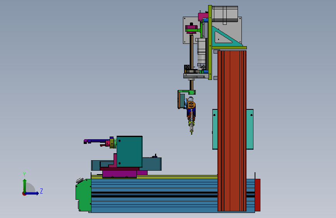The height and width of the screenshot is (218, 336).
Task: Select the gray stepper motor at top
Action: (x=225, y=14)
